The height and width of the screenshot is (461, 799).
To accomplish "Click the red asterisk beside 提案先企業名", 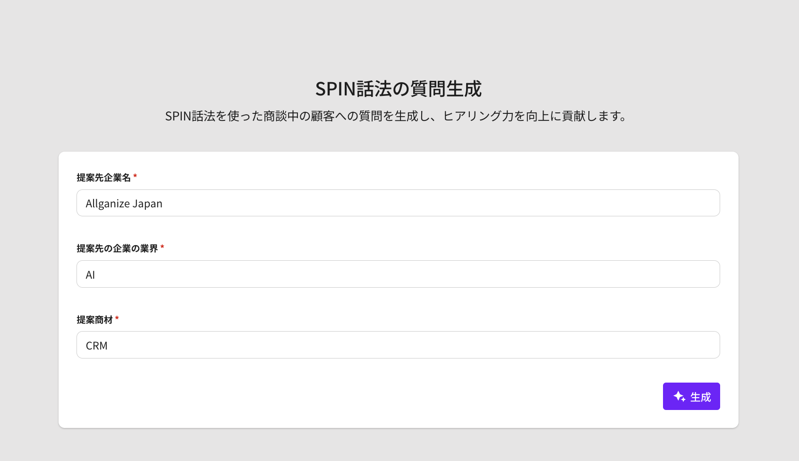I will click(135, 177).
